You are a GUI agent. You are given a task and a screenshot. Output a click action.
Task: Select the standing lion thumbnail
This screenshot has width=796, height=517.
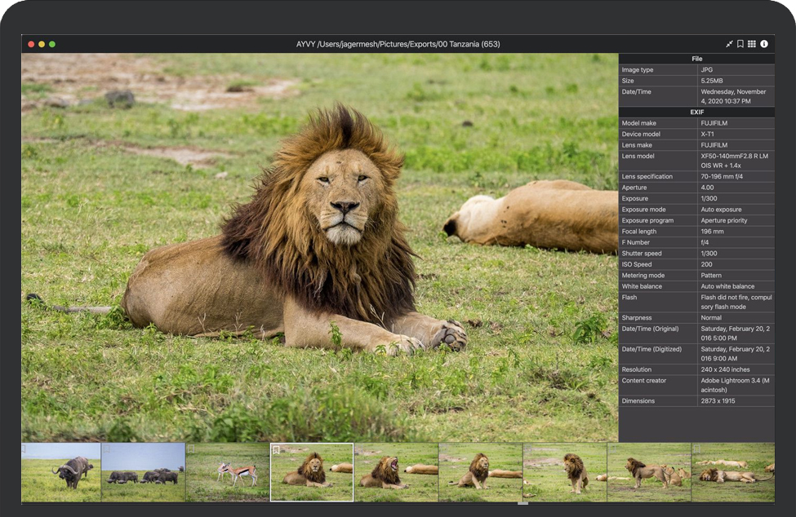click(564, 473)
